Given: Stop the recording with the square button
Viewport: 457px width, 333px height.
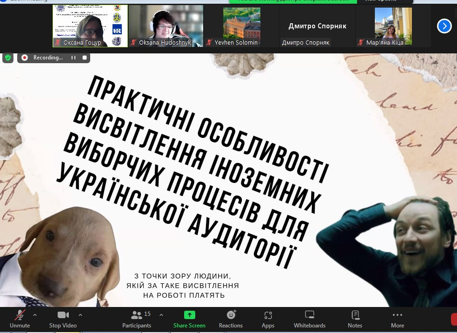Looking at the screenshot, I should (x=84, y=58).
